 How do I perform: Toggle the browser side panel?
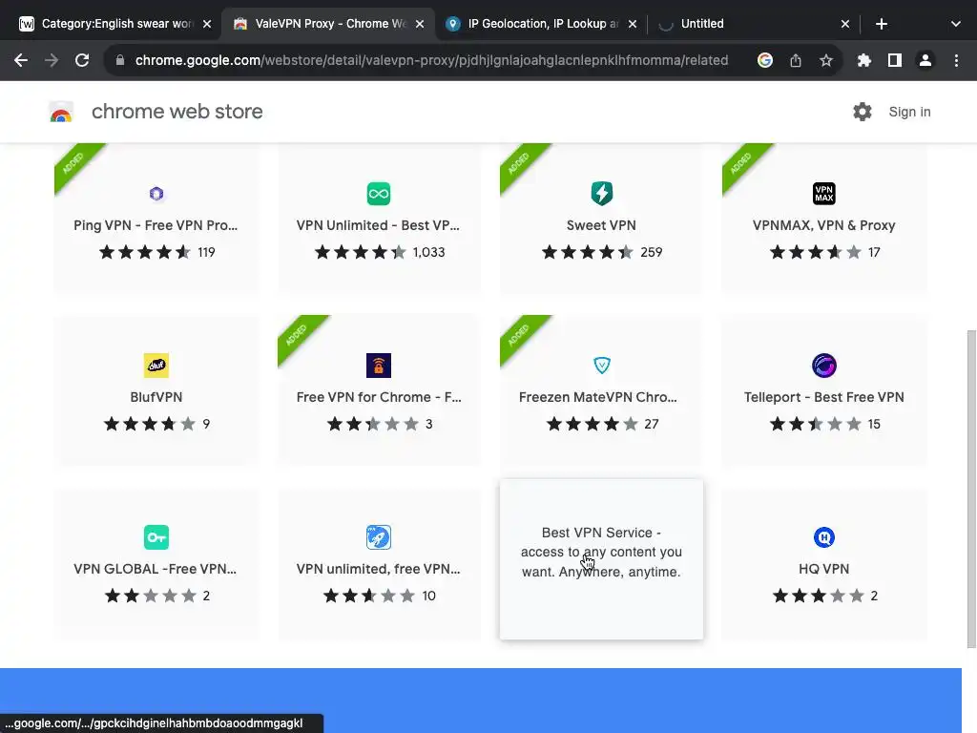[x=895, y=60]
